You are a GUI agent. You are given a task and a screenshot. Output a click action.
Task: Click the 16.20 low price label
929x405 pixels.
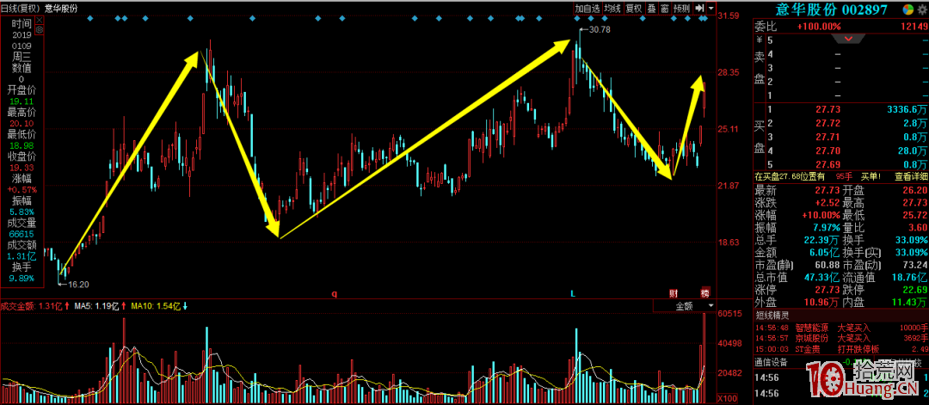click(x=78, y=285)
